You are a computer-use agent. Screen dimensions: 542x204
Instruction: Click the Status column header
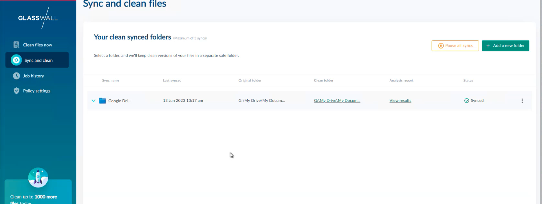pyautogui.click(x=468, y=81)
